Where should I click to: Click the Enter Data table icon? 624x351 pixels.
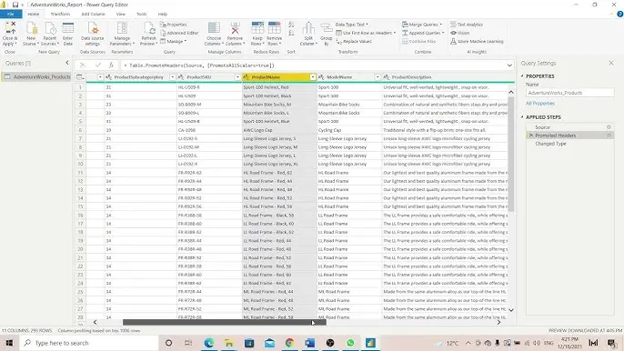68,29
